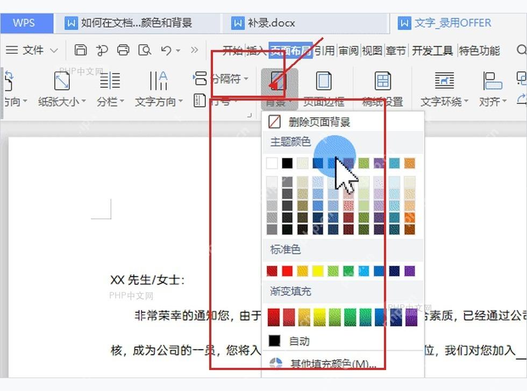Click the 背景 ribbon button
Image resolution: width=527 pixels, height=391 pixels.
pos(279,89)
